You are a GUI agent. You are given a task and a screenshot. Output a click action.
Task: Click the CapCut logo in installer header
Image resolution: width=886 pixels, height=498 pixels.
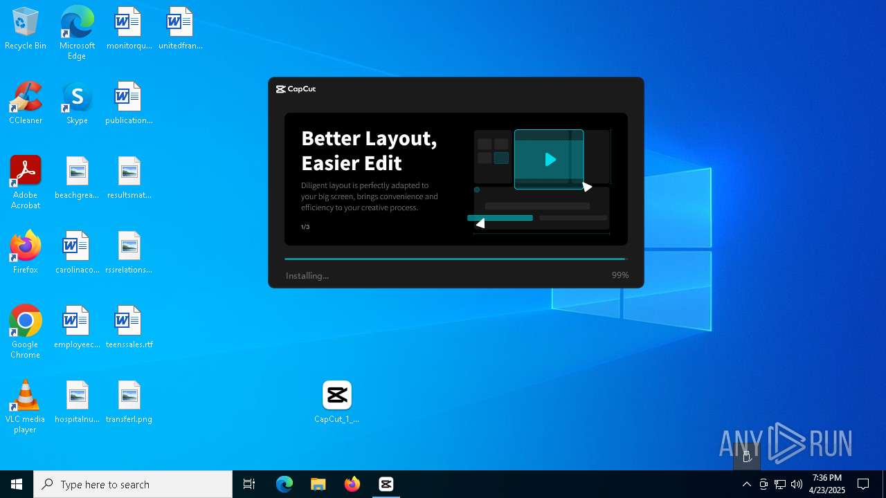(296, 89)
